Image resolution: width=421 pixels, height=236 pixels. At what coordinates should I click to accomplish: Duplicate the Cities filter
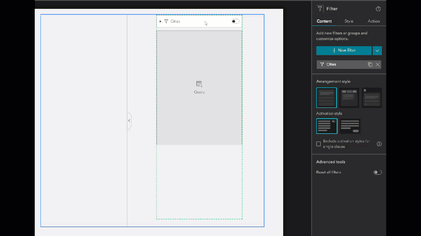point(370,65)
